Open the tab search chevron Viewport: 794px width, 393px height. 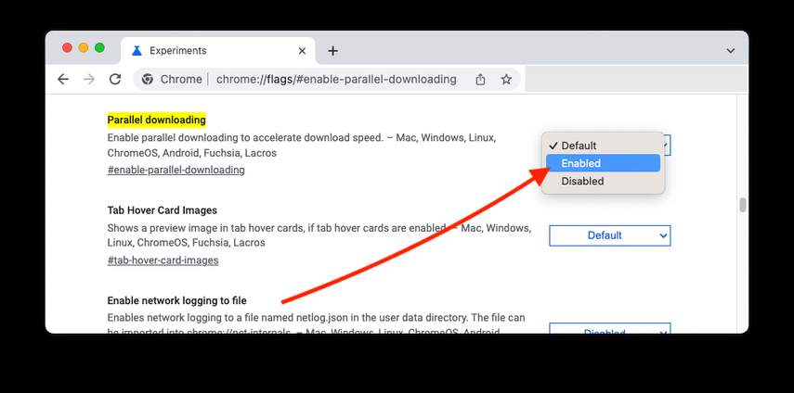point(730,51)
